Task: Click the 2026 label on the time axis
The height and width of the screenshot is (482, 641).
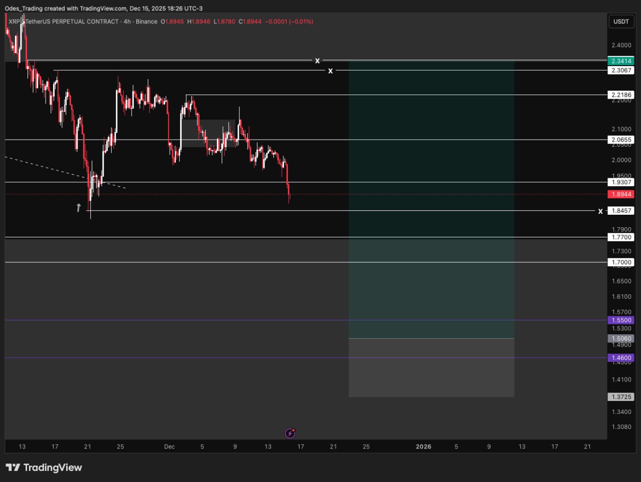Action: 423,446
